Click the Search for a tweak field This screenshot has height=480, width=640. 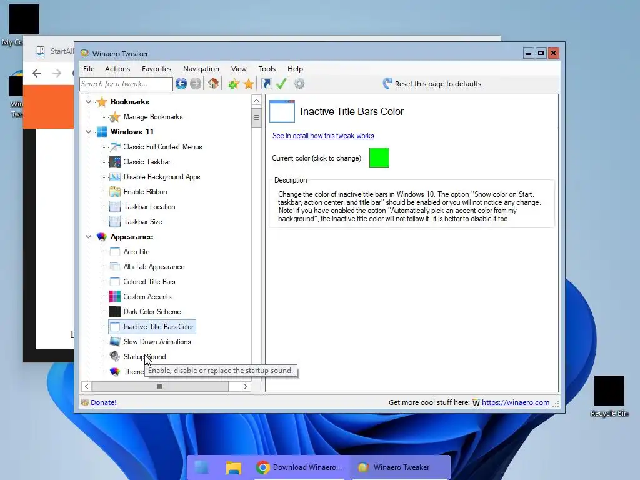(x=126, y=84)
